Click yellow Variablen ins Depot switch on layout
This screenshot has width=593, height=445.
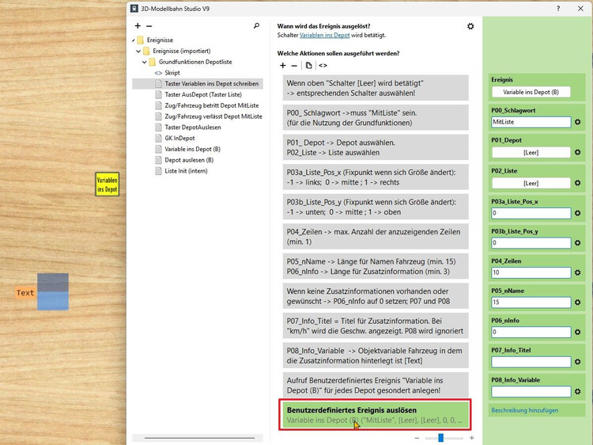tap(107, 184)
